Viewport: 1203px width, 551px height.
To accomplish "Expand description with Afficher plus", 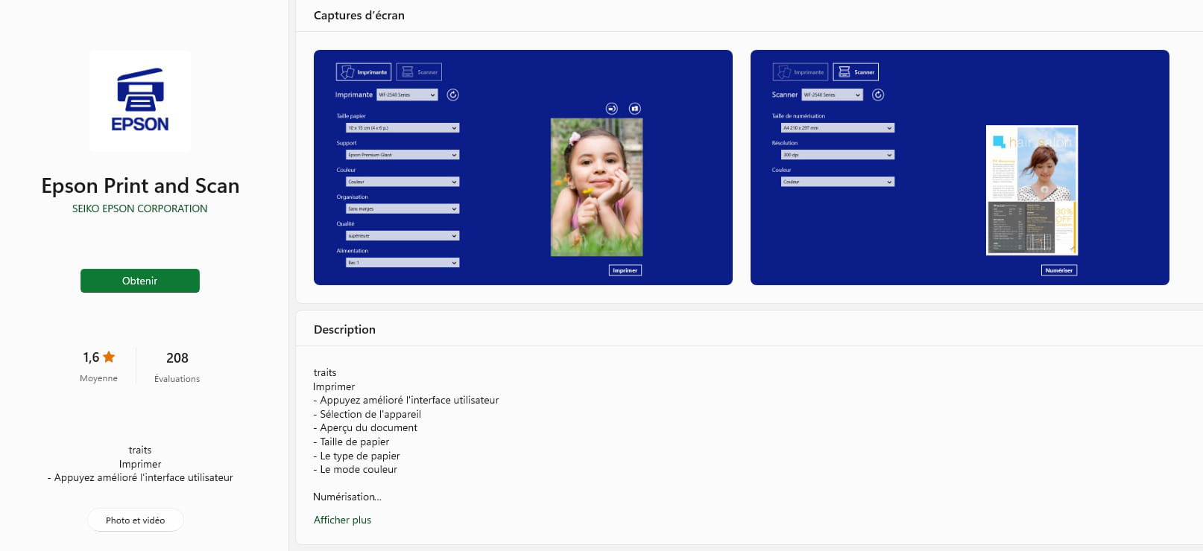I will 342,520.
